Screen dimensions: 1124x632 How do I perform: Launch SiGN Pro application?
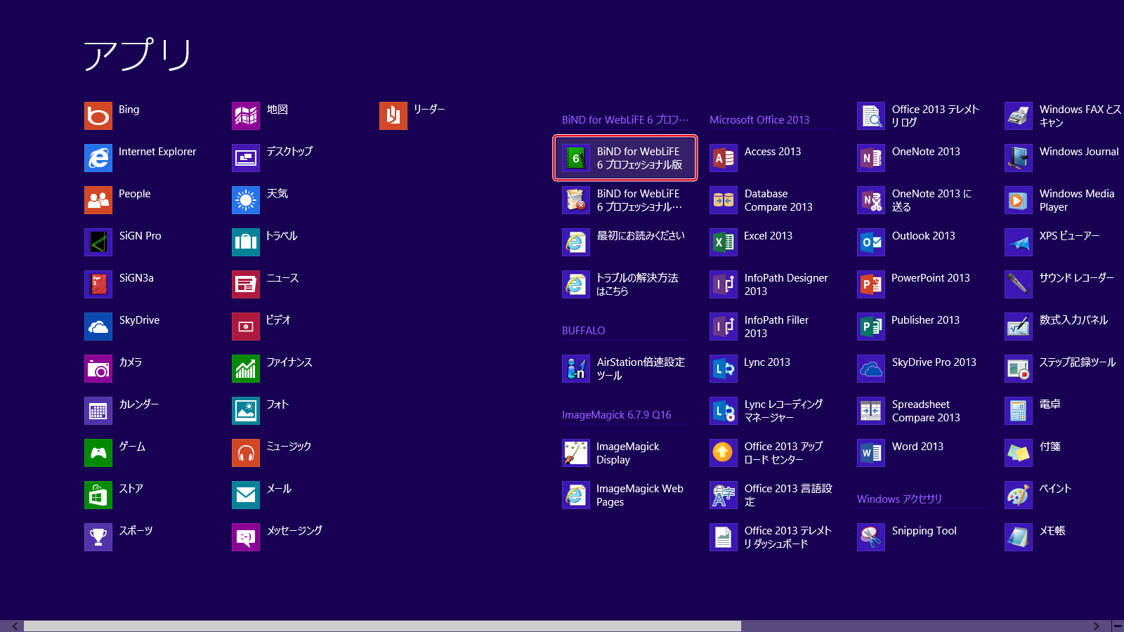pyautogui.click(x=98, y=242)
